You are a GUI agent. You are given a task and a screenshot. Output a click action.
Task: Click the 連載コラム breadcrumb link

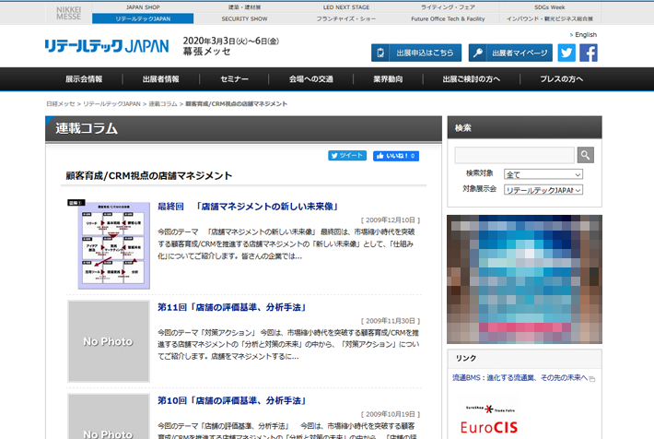pyautogui.click(x=163, y=104)
